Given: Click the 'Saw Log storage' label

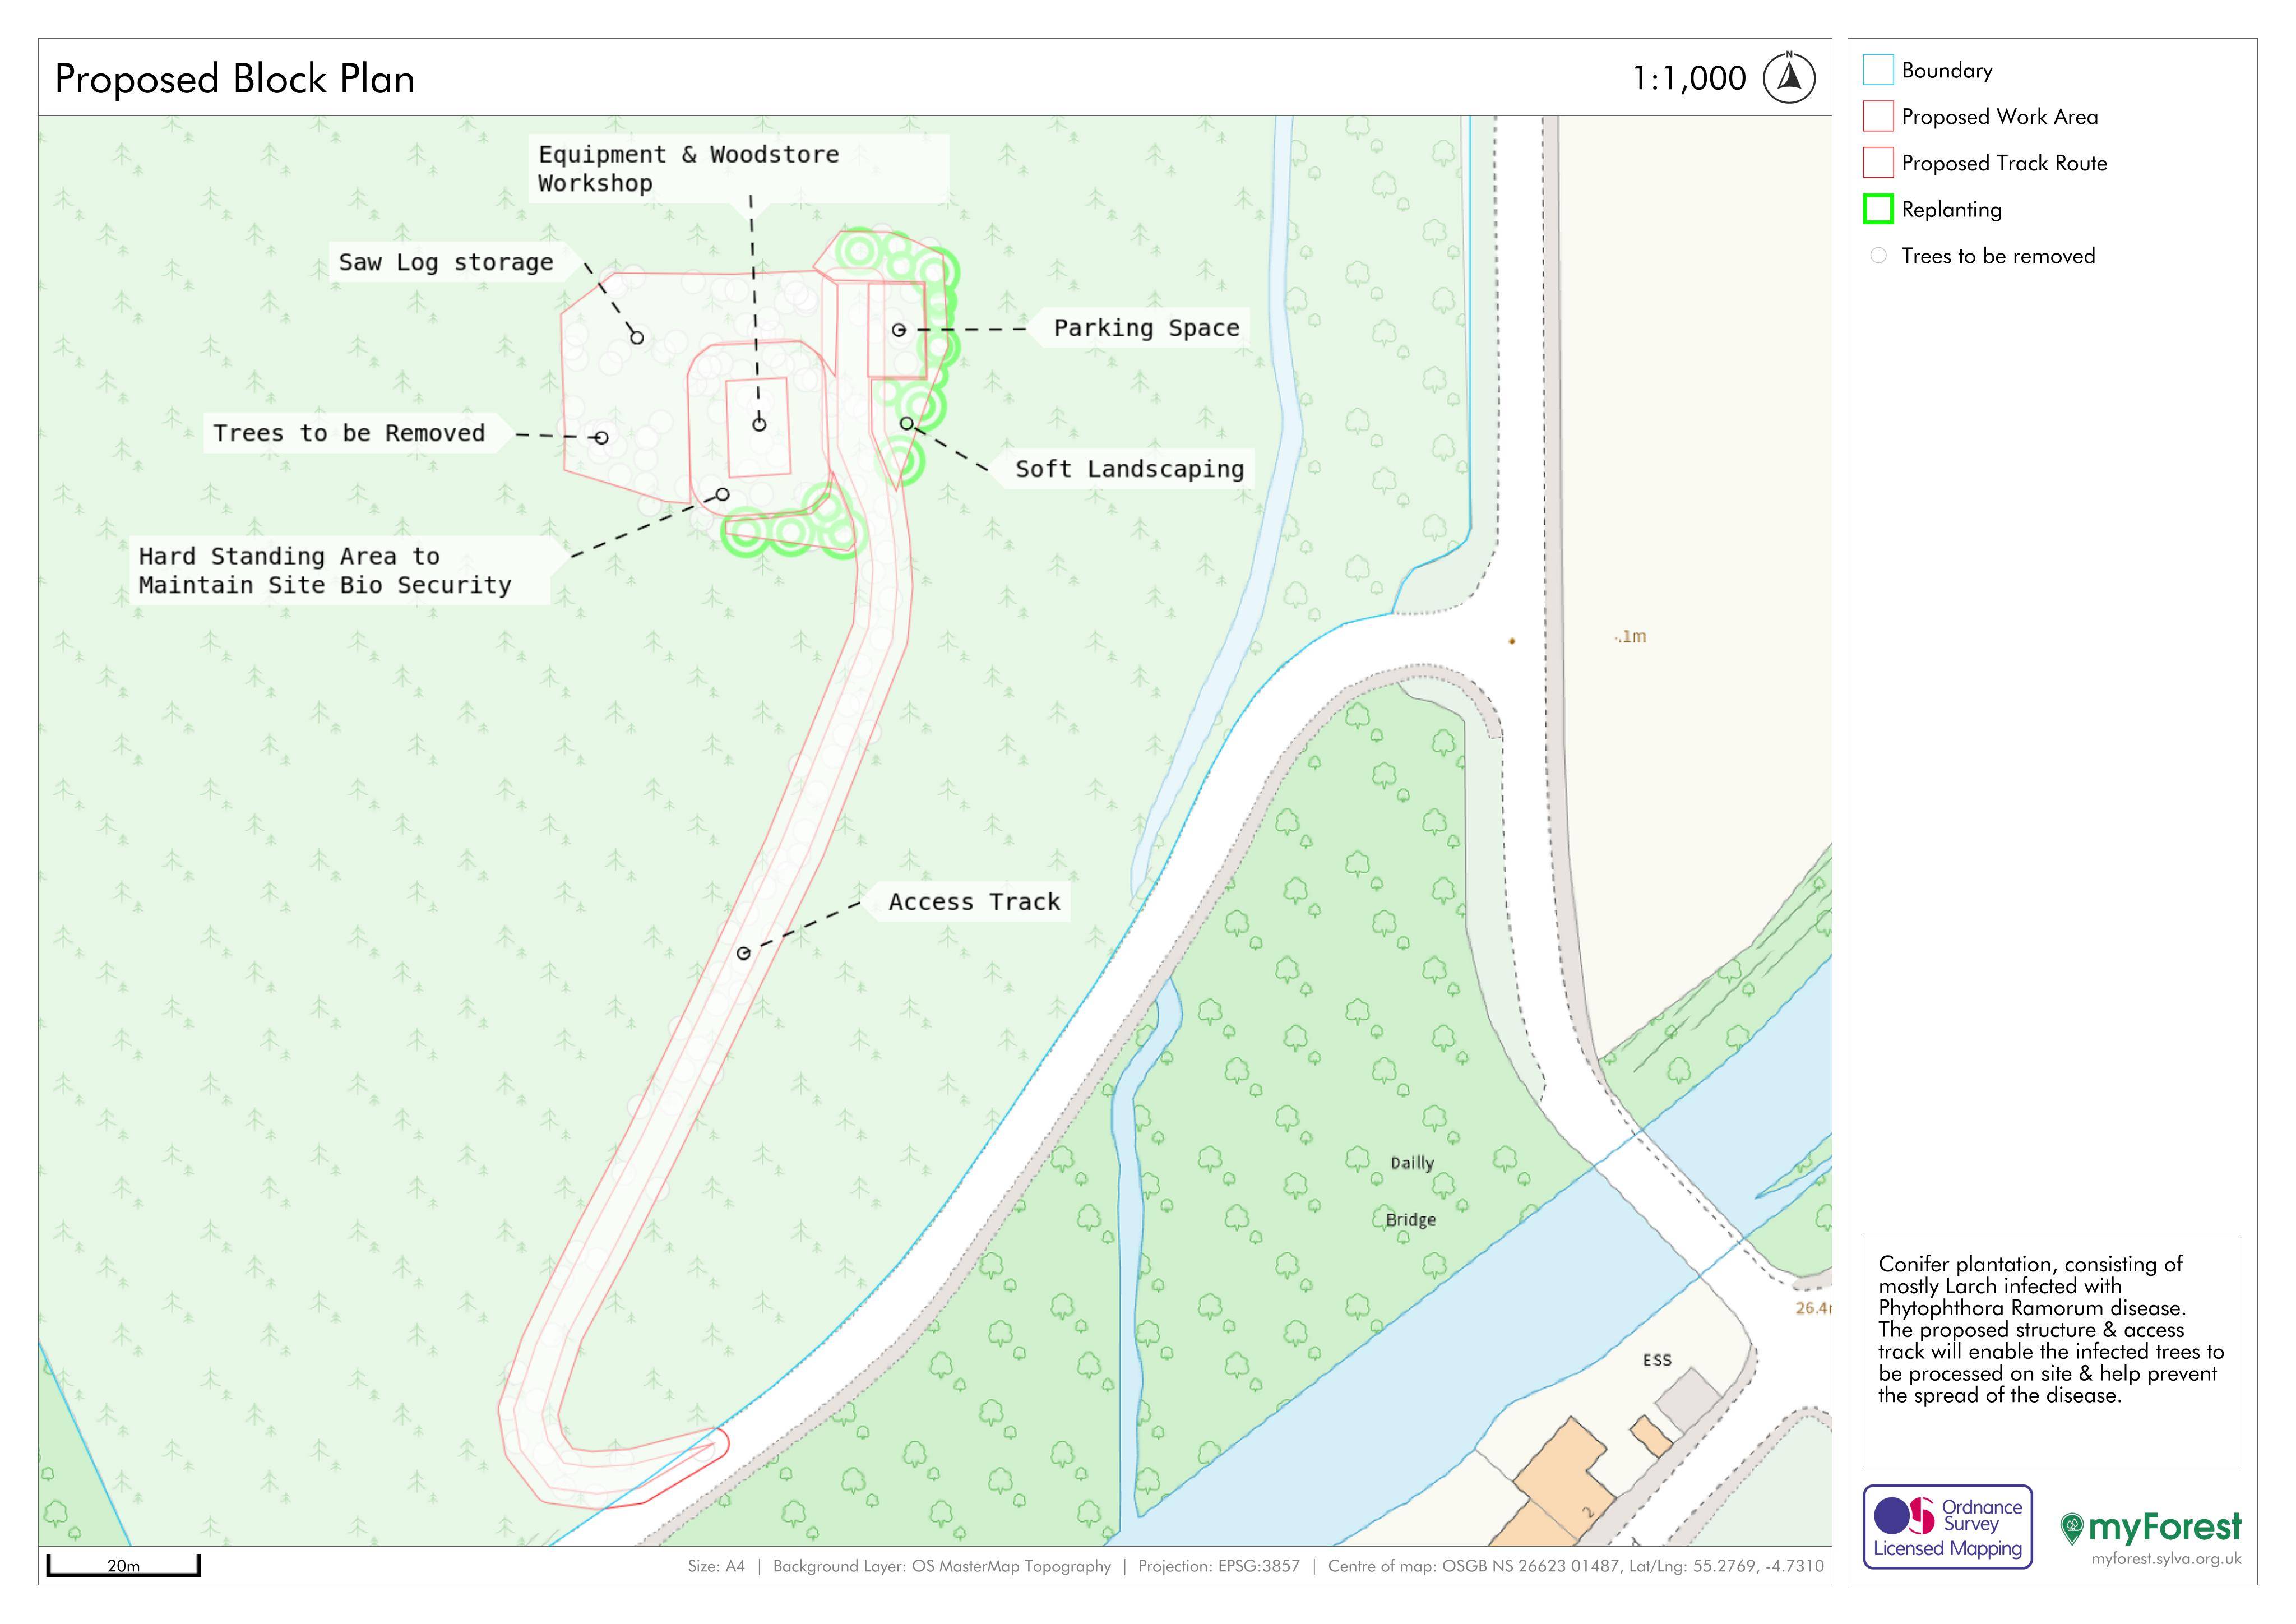Looking at the screenshot, I should pos(446,262).
